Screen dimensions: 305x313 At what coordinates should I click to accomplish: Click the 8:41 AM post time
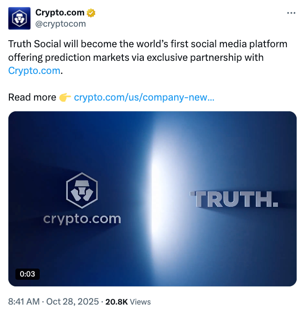(24, 302)
